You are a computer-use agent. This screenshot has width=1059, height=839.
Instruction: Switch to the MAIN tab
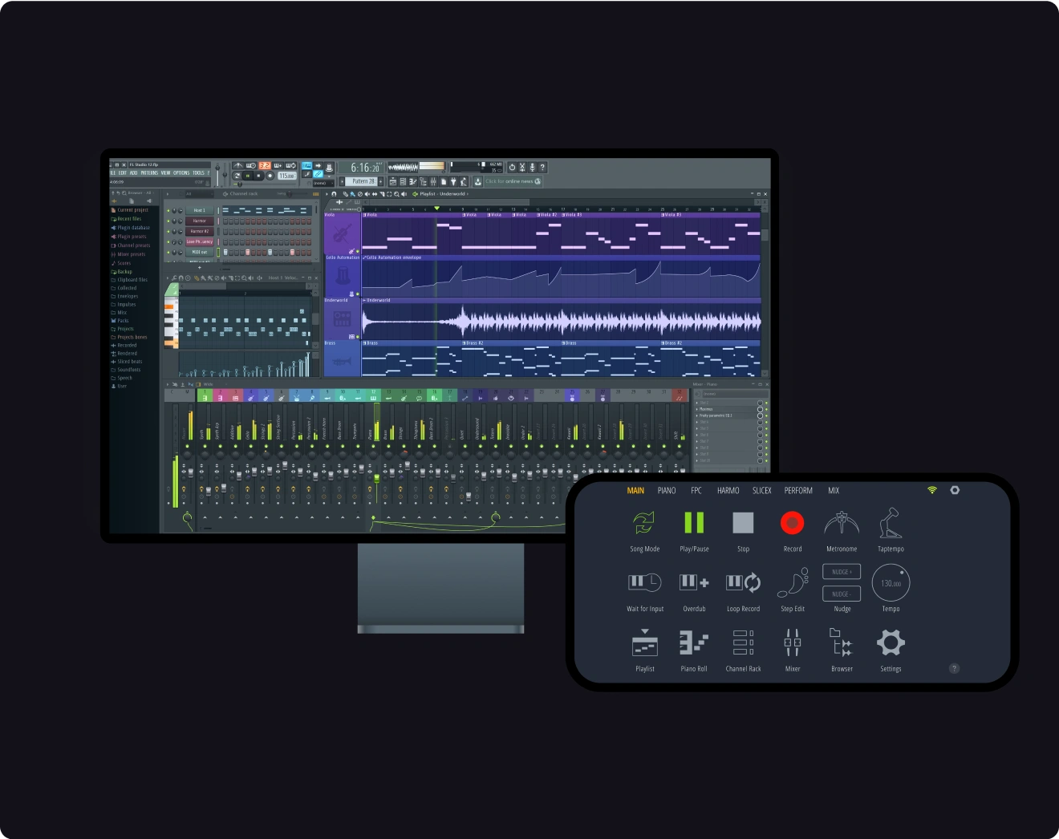(x=635, y=491)
